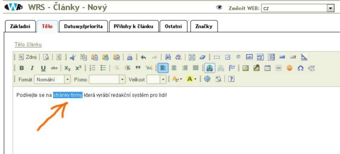Open the Písmo font dropdown
The height and width of the screenshot is (154, 340).
point(107,80)
